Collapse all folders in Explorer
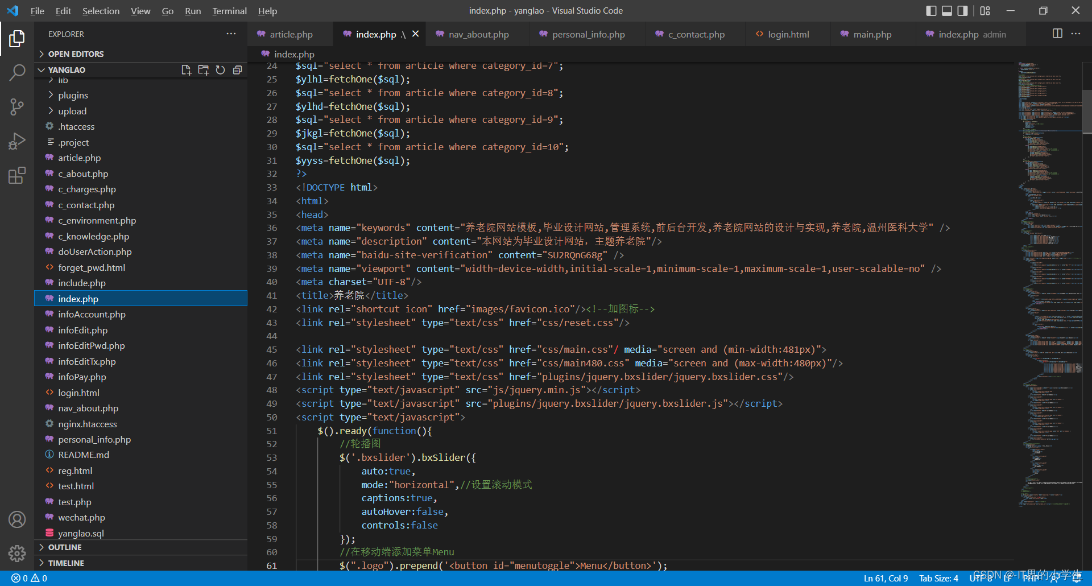This screenshot has height=586, width=1092. pos(237,70)
